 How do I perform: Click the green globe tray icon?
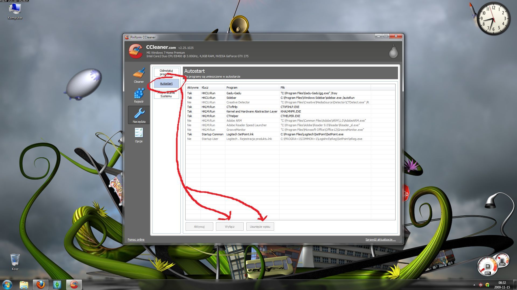pos(487,285)
